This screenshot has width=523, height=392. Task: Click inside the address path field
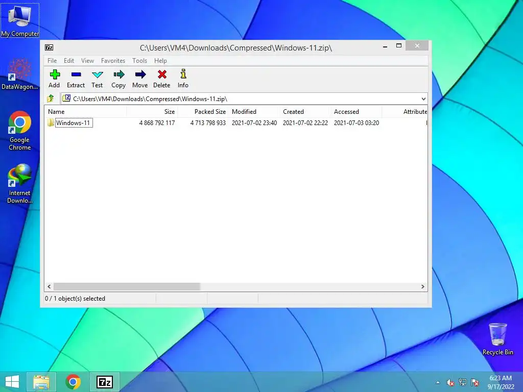(x=244, y=99)
